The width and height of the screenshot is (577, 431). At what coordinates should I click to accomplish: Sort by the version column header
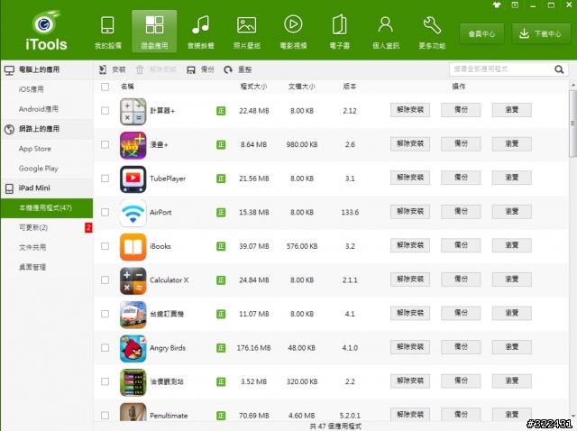click(350, 87)
